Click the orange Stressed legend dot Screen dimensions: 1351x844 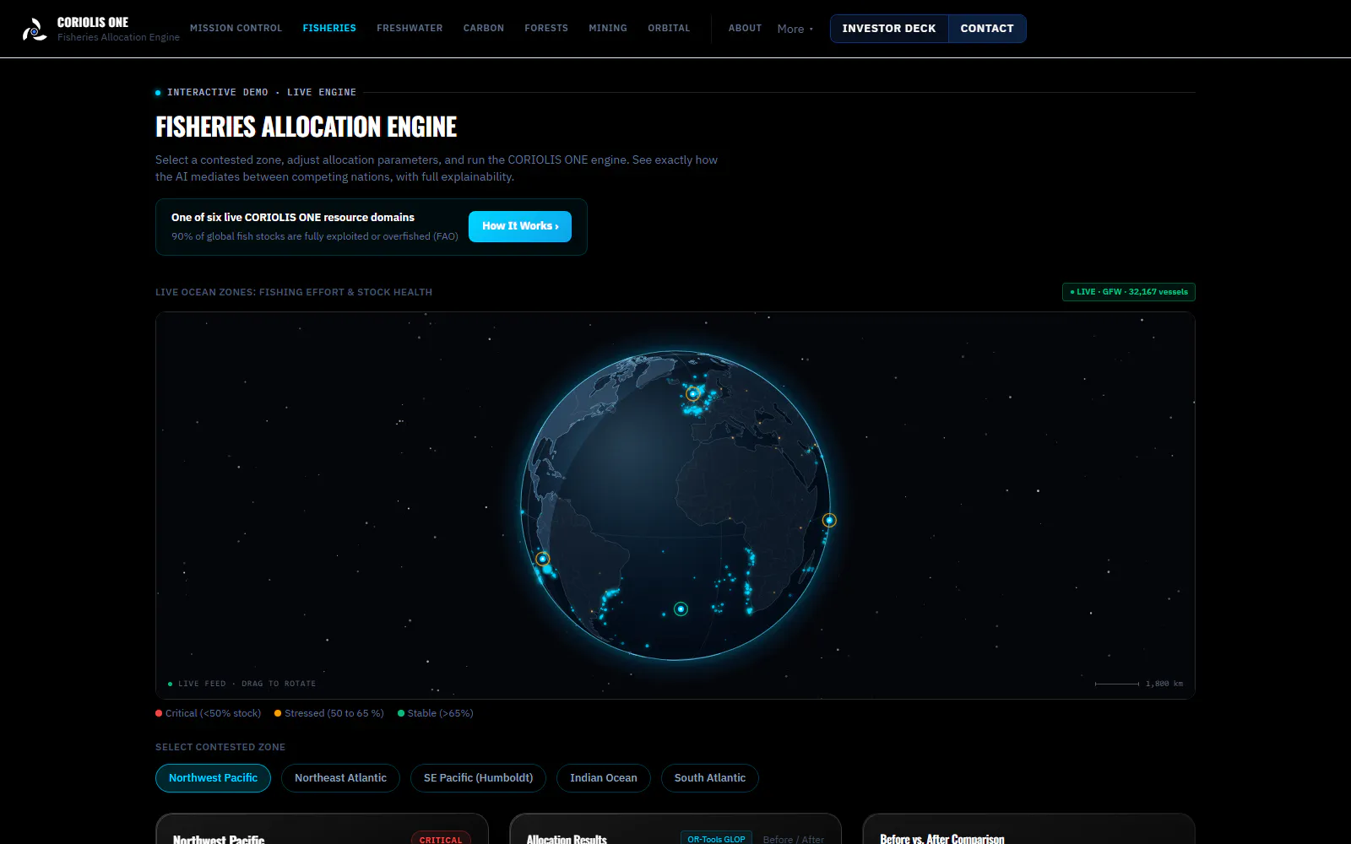pyautogui.click(x=278, y=713)
